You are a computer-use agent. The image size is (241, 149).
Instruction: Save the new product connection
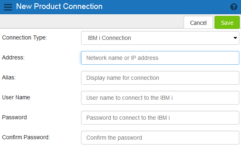click(227, 23)
